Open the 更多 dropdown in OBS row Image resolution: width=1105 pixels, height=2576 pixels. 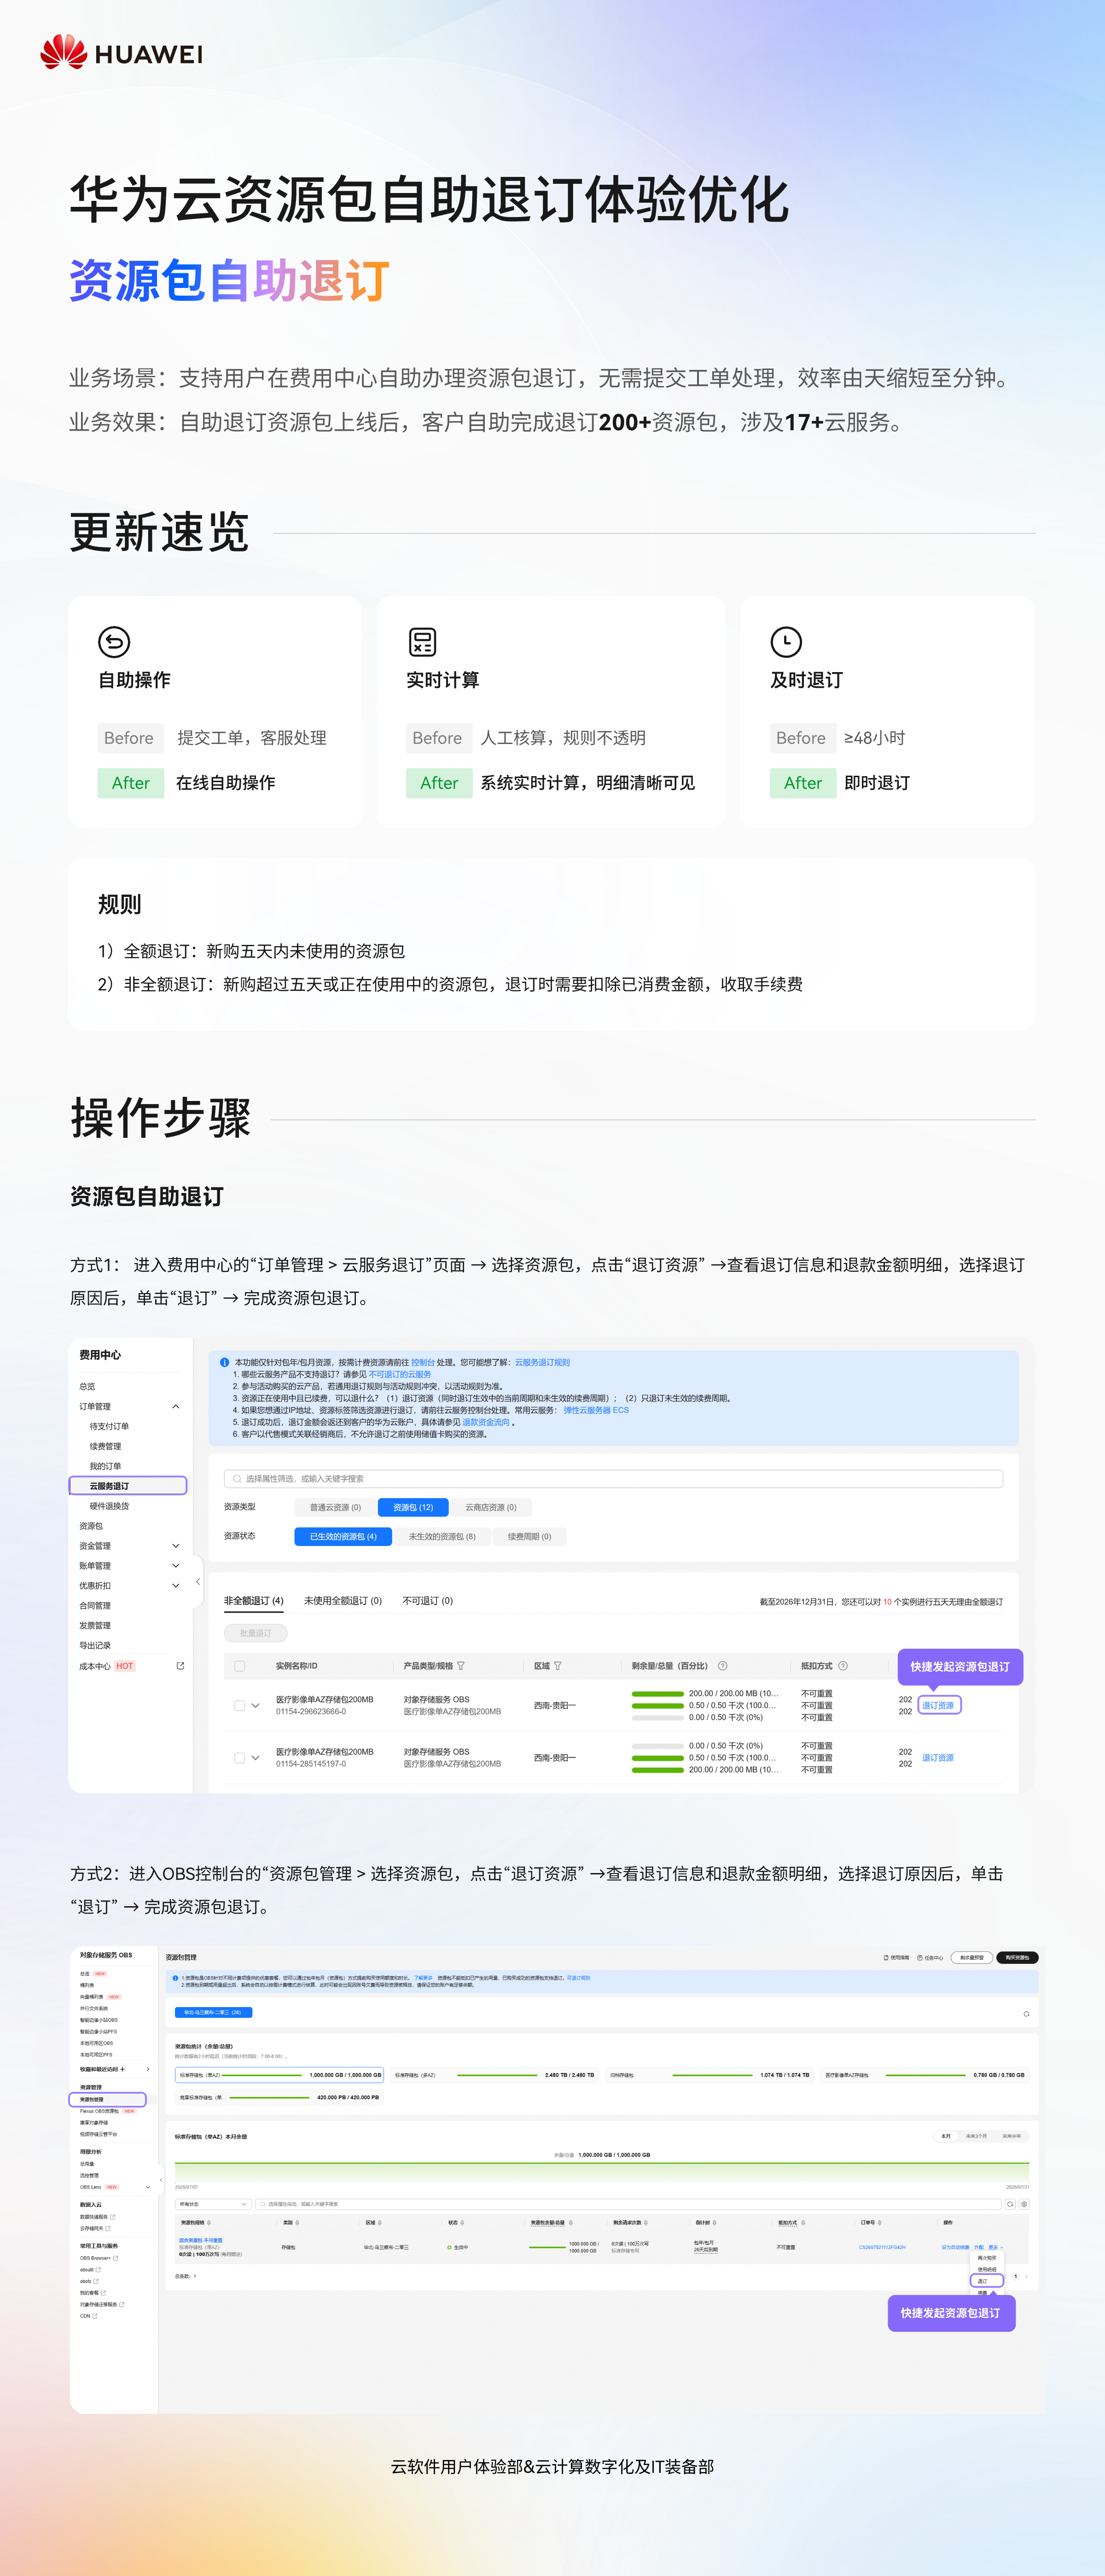tap(996, 2247)
